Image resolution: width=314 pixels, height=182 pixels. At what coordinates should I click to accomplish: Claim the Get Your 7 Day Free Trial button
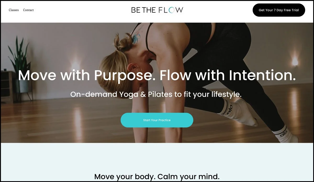coord(279,10)
